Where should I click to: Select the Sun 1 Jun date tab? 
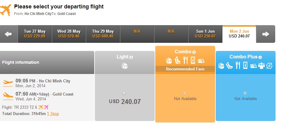[x=205, y=34]
